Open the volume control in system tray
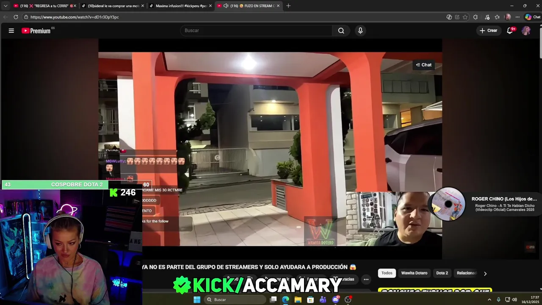The image size is (542, 305). click(x=514, y=299)
